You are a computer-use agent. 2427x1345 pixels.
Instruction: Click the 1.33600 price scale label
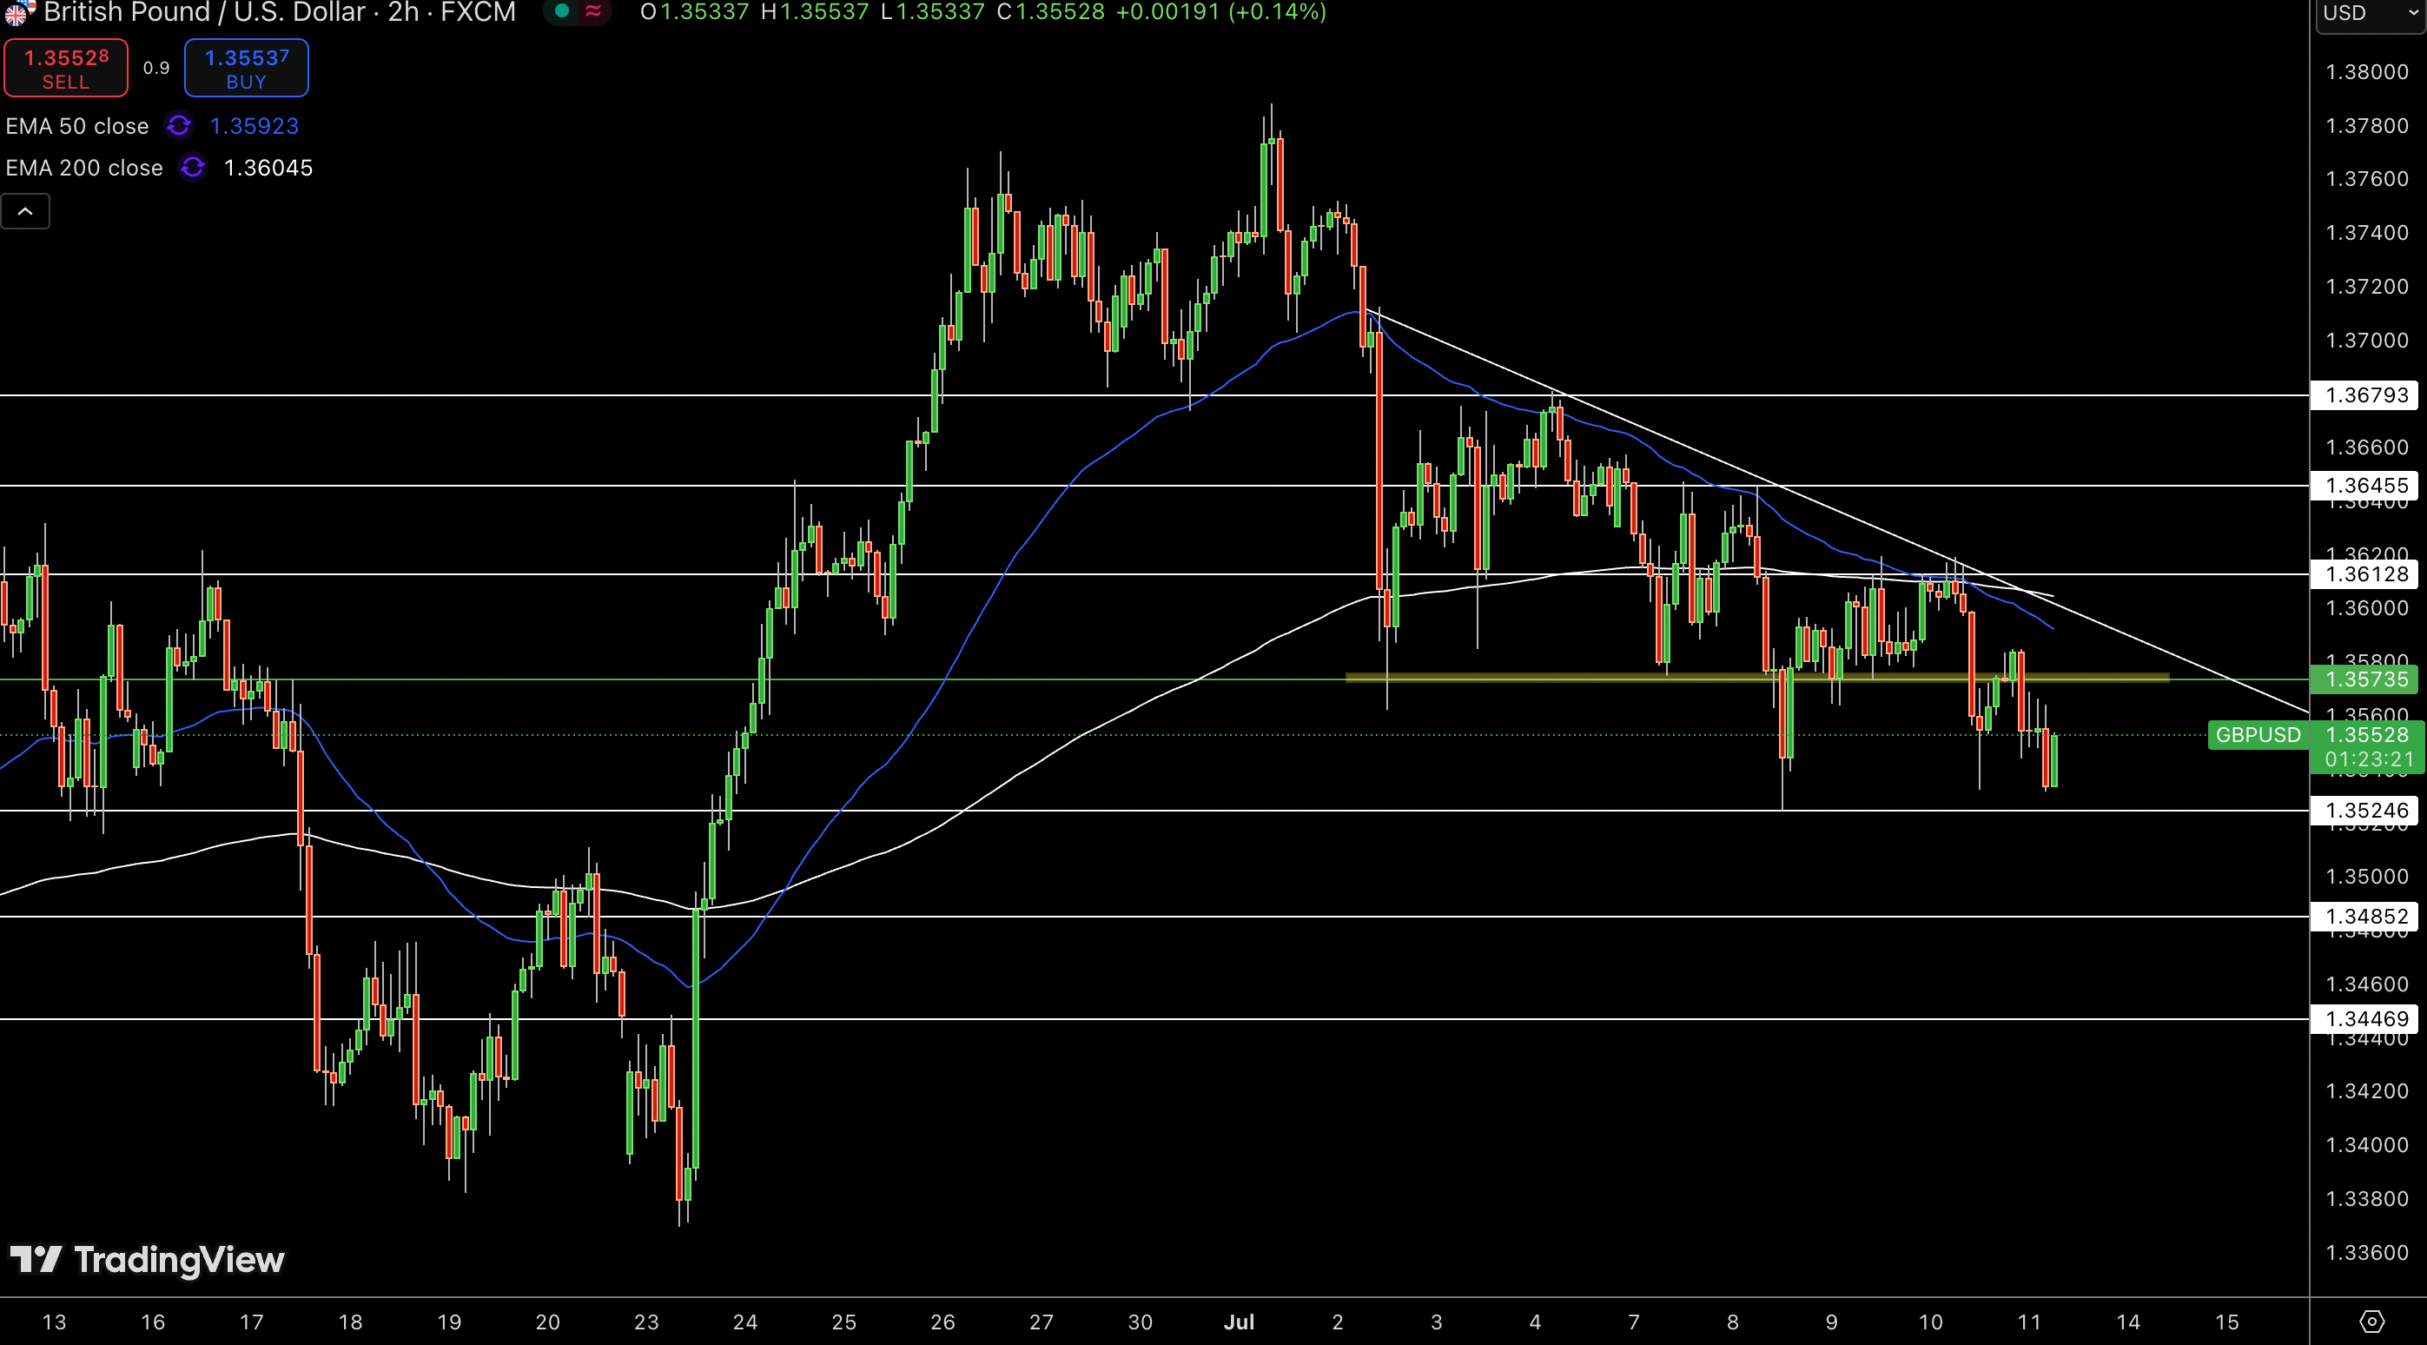click(x=2367, y=1253)
